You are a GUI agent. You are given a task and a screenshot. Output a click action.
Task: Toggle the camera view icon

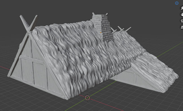tap(182, 21)
